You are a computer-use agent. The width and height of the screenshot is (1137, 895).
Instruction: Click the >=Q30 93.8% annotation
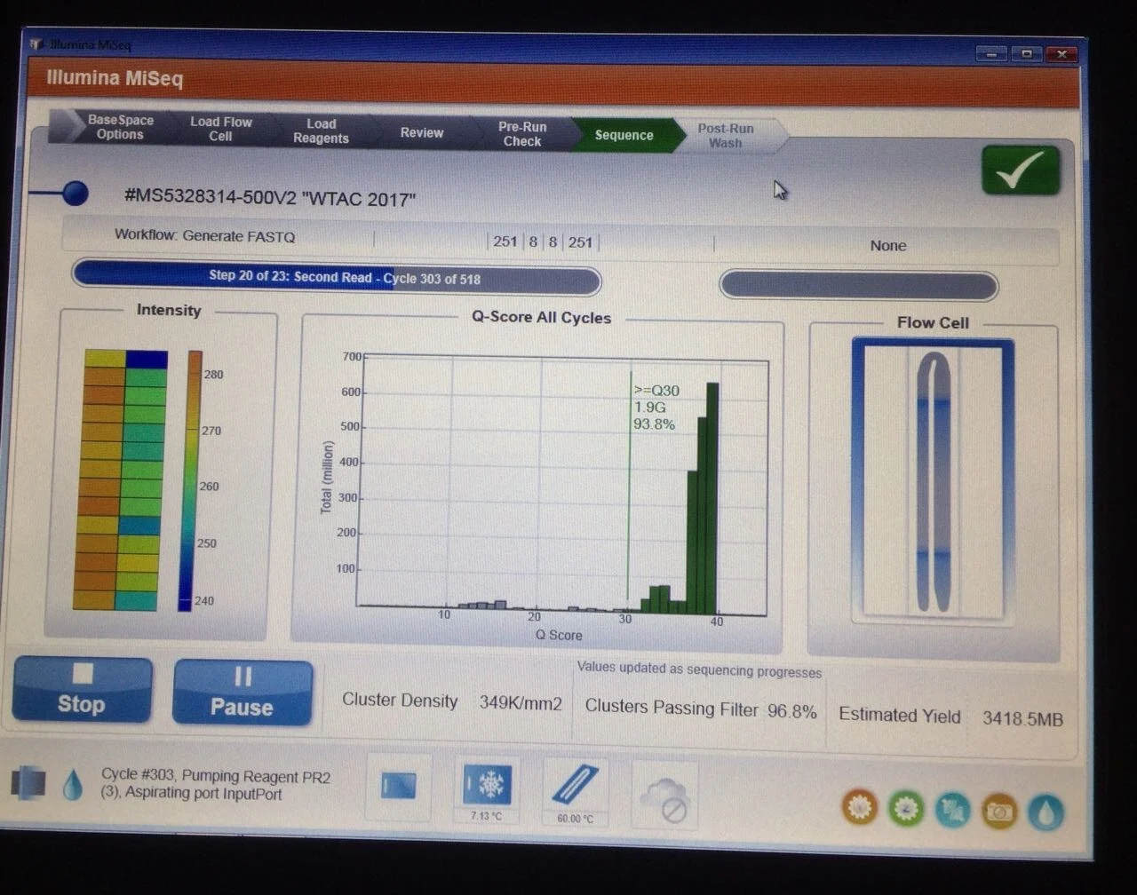pos(656,408)
